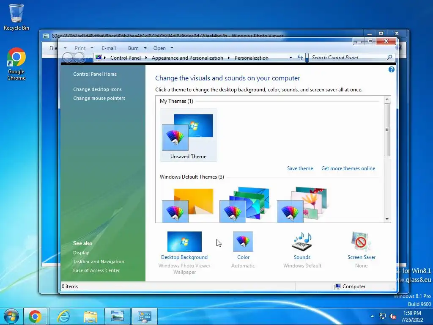Image resolution: width=433 pixels, height=325 pixels.
Task: Launch Chrome from the taskbar
Action: [x=35, y=316]
